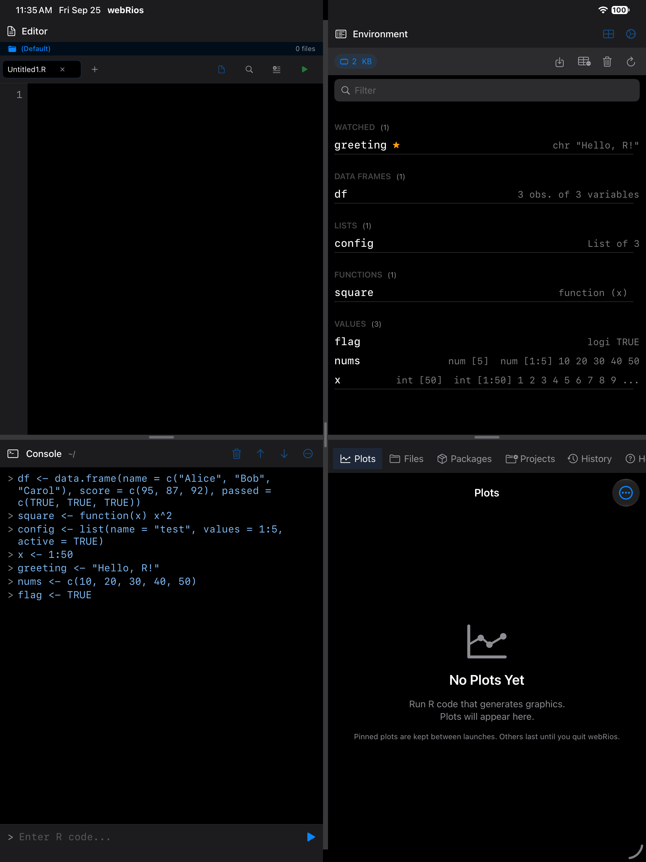This screenshot has height=862, width=646.
Task: Unstar the watched greeting variable
Action: (x=396, y=145)
